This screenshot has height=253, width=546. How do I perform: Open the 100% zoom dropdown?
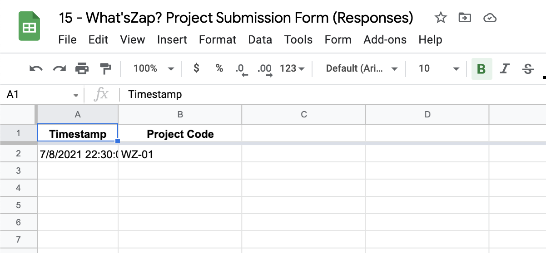click(x=153, y=69)
